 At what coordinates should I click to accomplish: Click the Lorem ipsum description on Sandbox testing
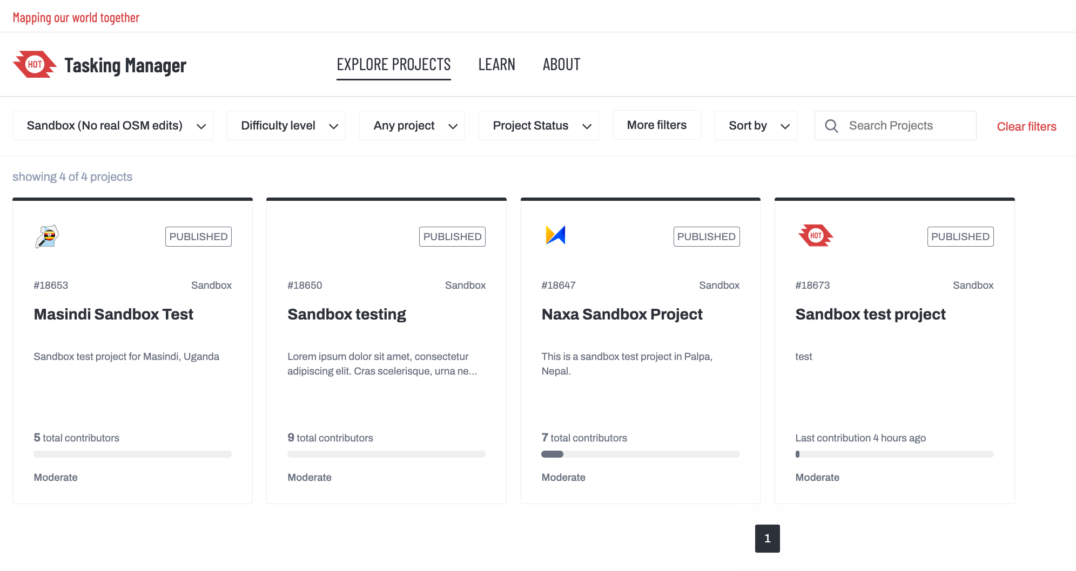382,364
